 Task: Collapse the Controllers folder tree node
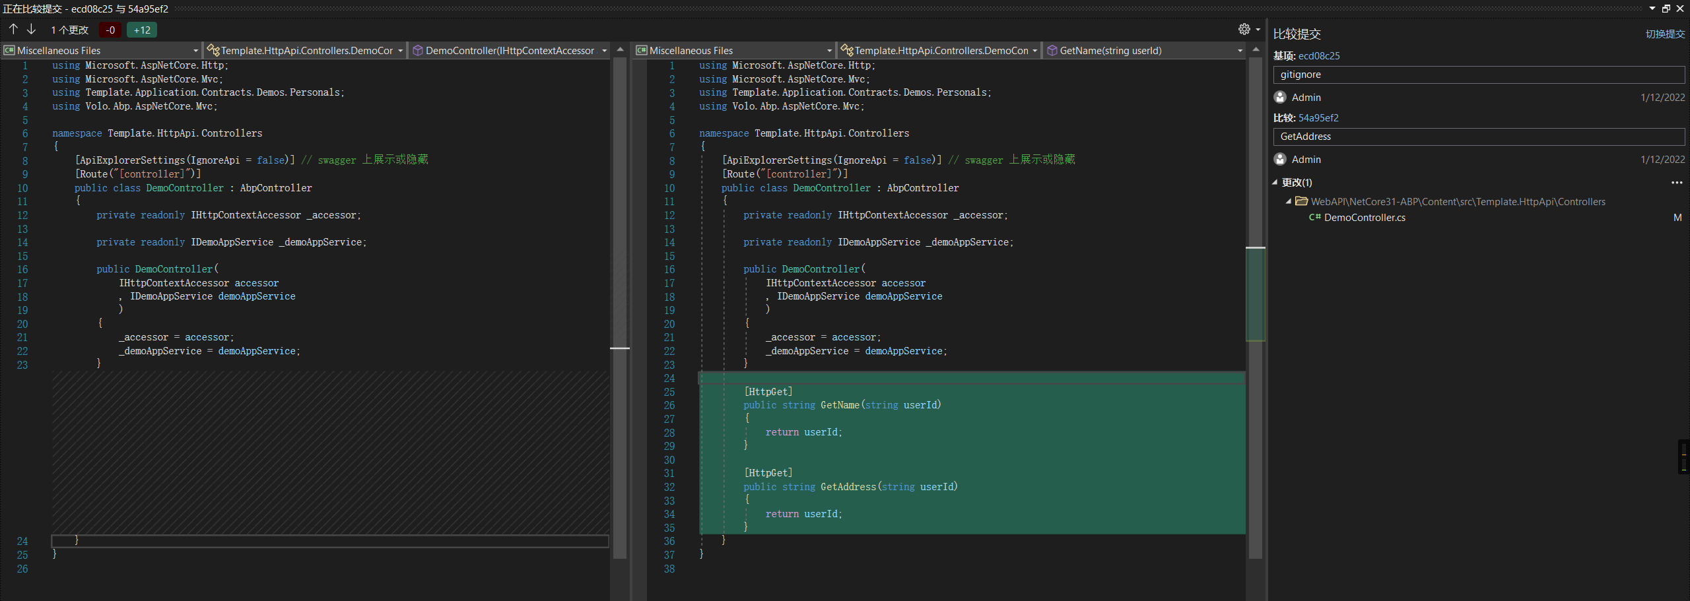pyautogui.click(x=1289, y=202)
